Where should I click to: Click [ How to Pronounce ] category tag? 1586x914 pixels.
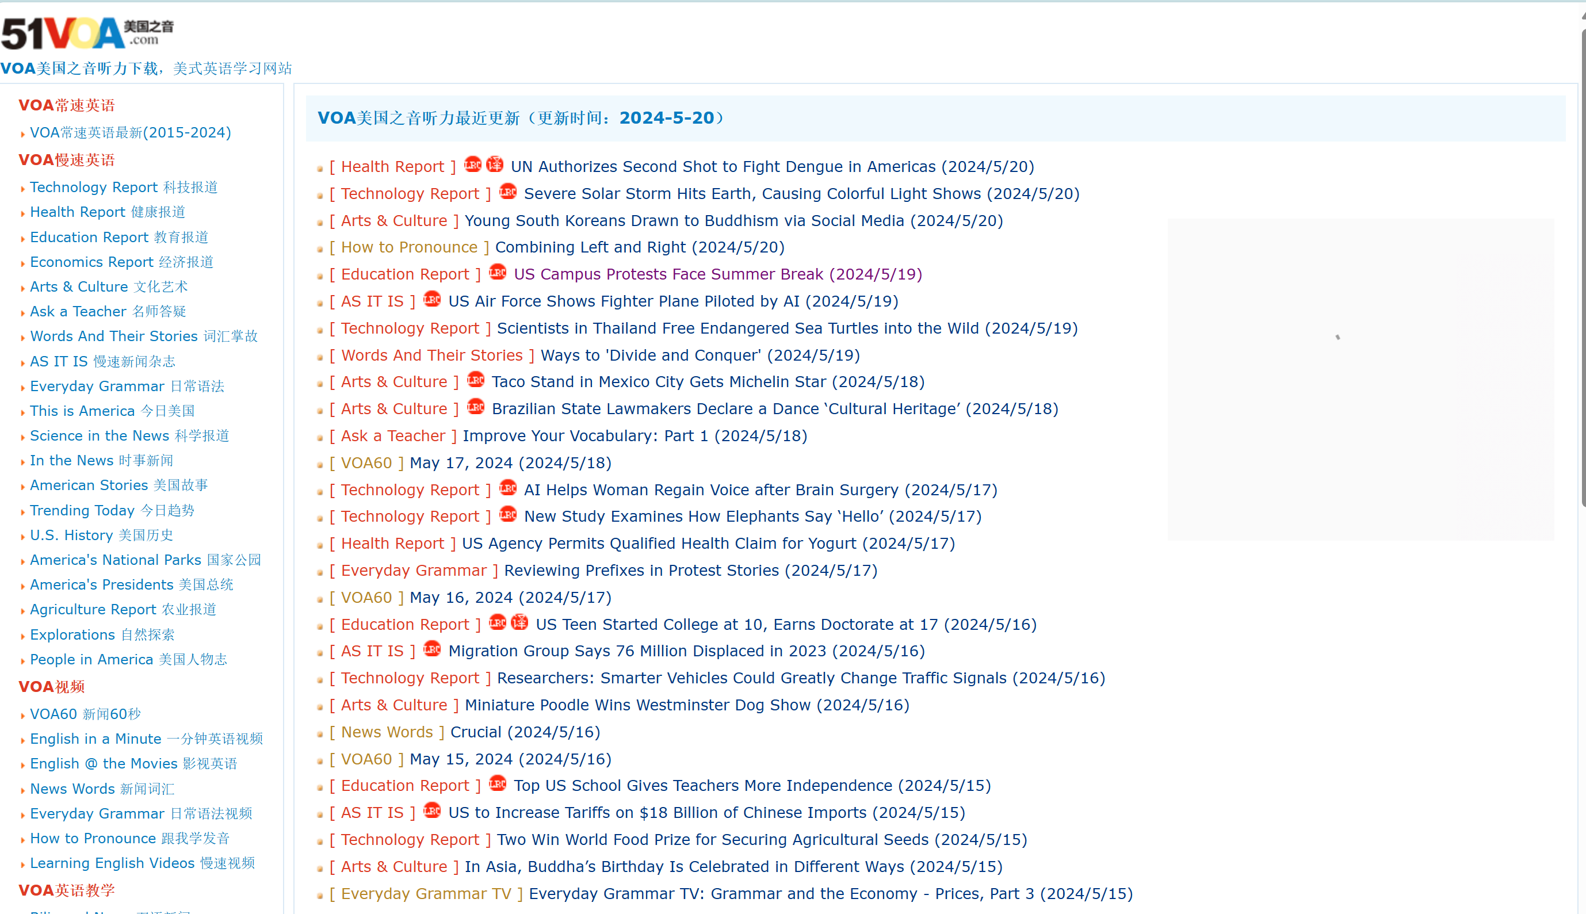point(409,247)
